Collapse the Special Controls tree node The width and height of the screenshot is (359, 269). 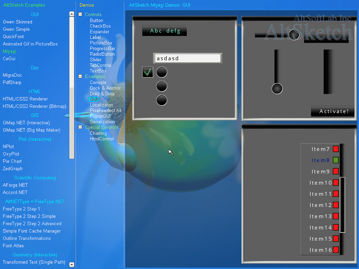point(80,127)
